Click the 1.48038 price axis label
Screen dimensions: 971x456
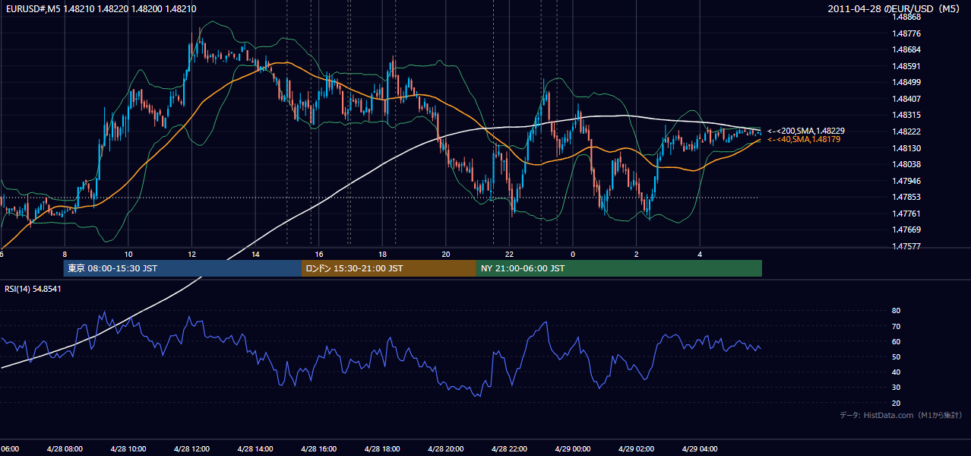pyautogui.click(x=906, y=164)
